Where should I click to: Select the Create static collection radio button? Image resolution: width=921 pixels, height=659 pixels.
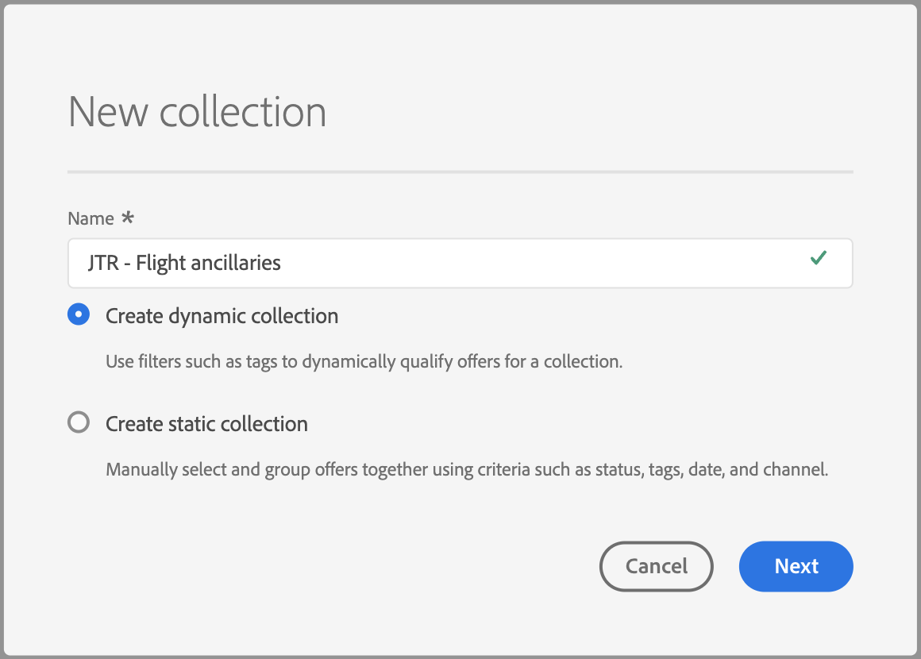79,422
